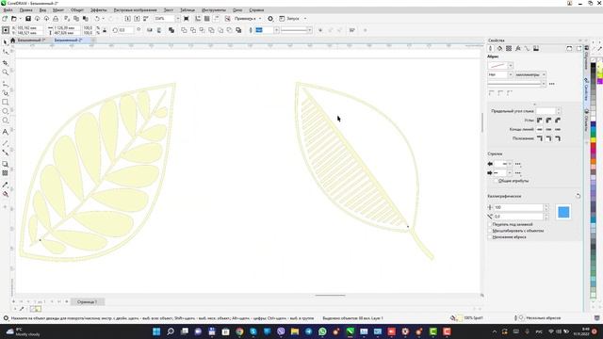This screenshot has height=339, width=603.
Task: Click the Save disk icon
Action: [x=27, y=19]
